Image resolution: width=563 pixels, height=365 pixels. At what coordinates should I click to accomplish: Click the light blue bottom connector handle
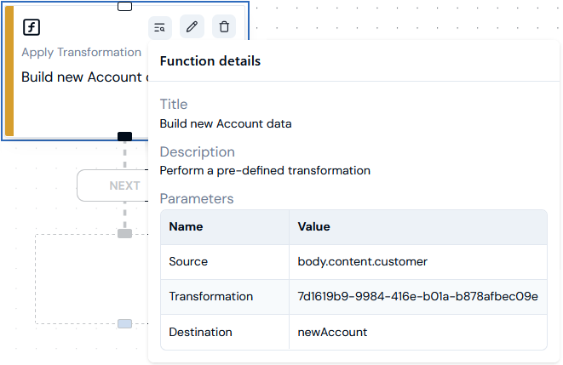pyautogui.click(x=124, y=323)
